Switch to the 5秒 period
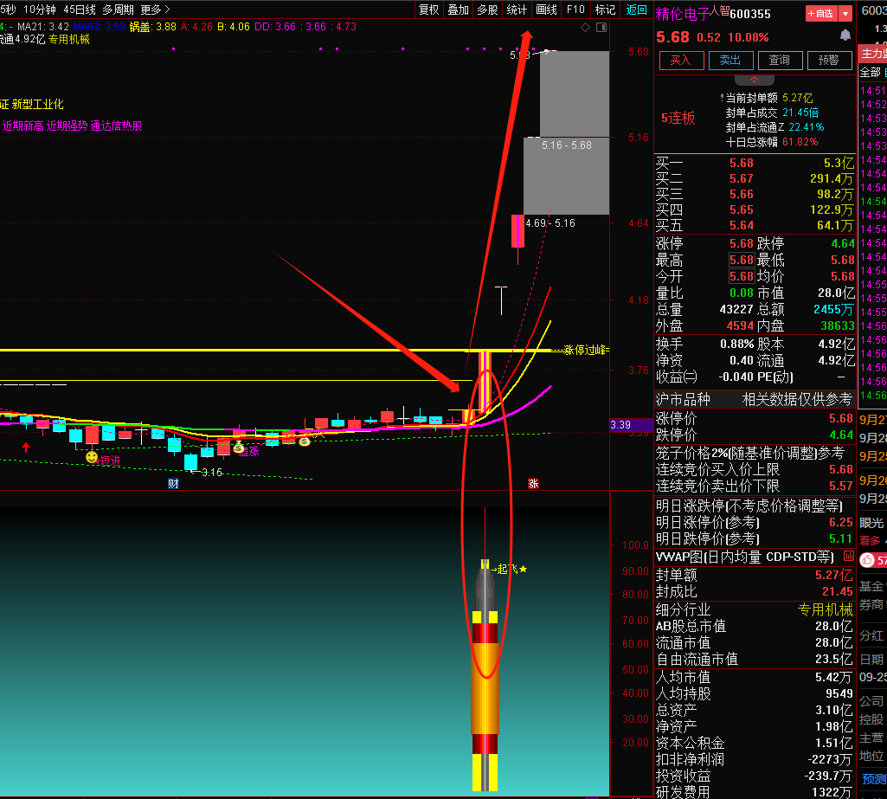This screenshot has width=887, height=799. point(8,10)
